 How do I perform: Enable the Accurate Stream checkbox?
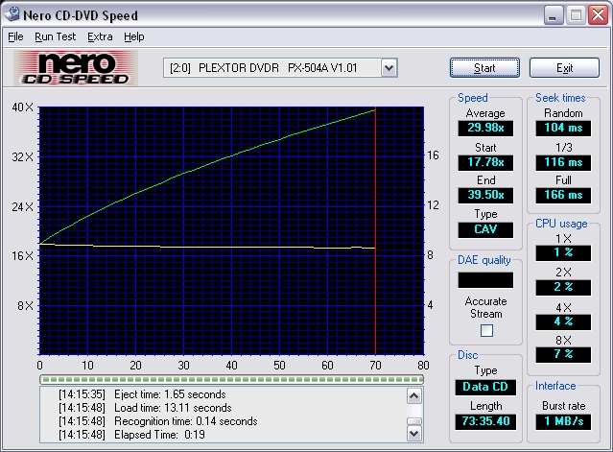(x=486, y=330)
